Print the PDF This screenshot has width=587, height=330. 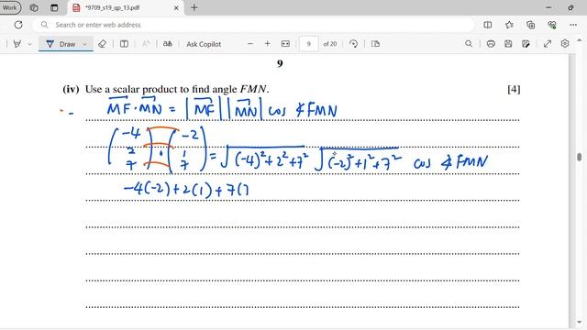[x=491, y=44]
